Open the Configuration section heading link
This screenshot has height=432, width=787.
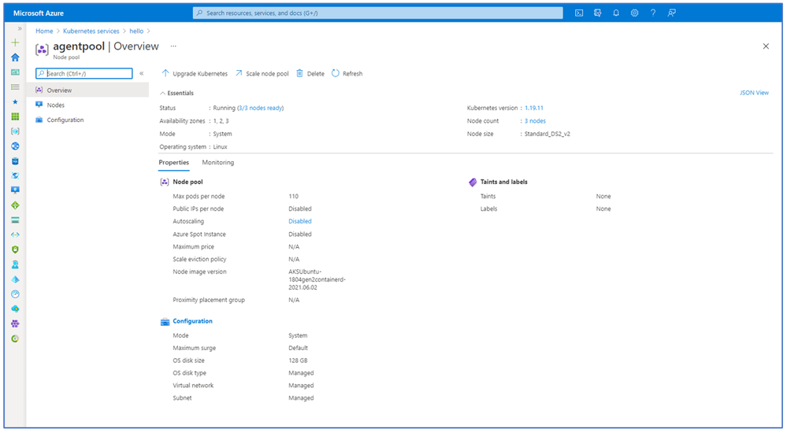[x=192, y=321]
